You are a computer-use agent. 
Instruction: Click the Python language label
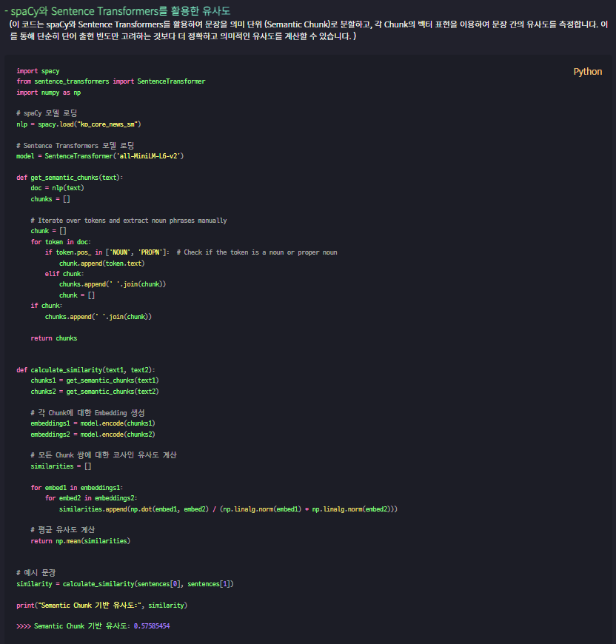tap(587, 72)
